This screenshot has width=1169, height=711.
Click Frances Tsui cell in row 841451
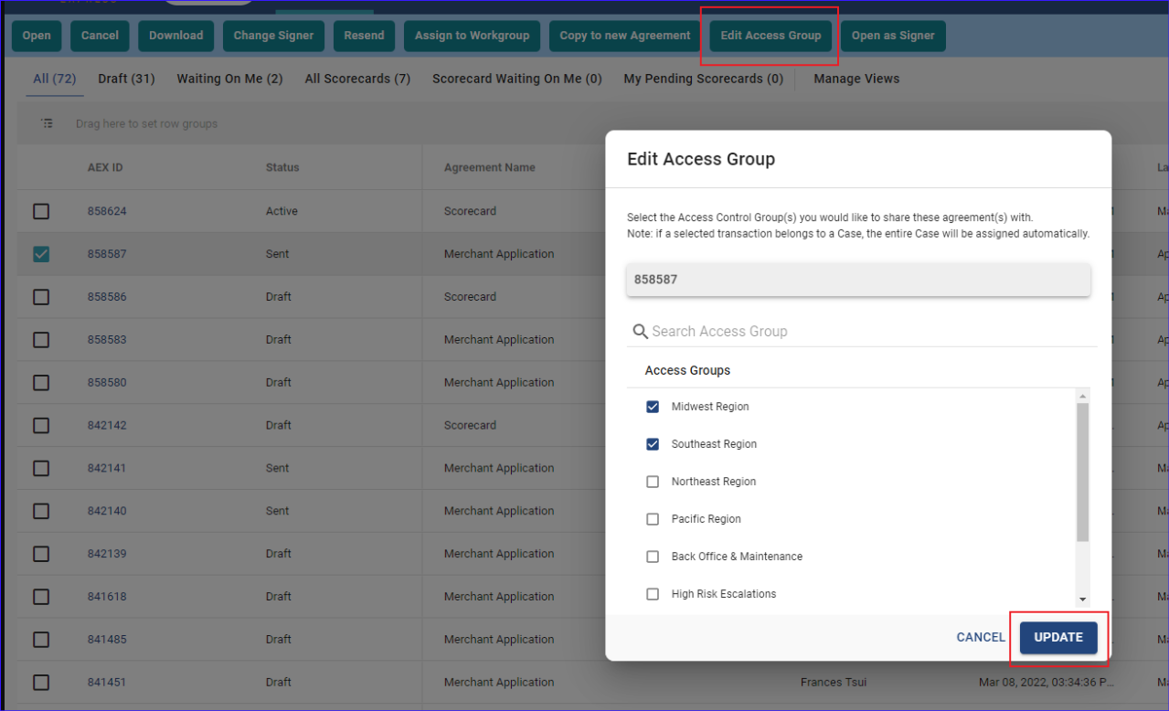tap(834, 683)
